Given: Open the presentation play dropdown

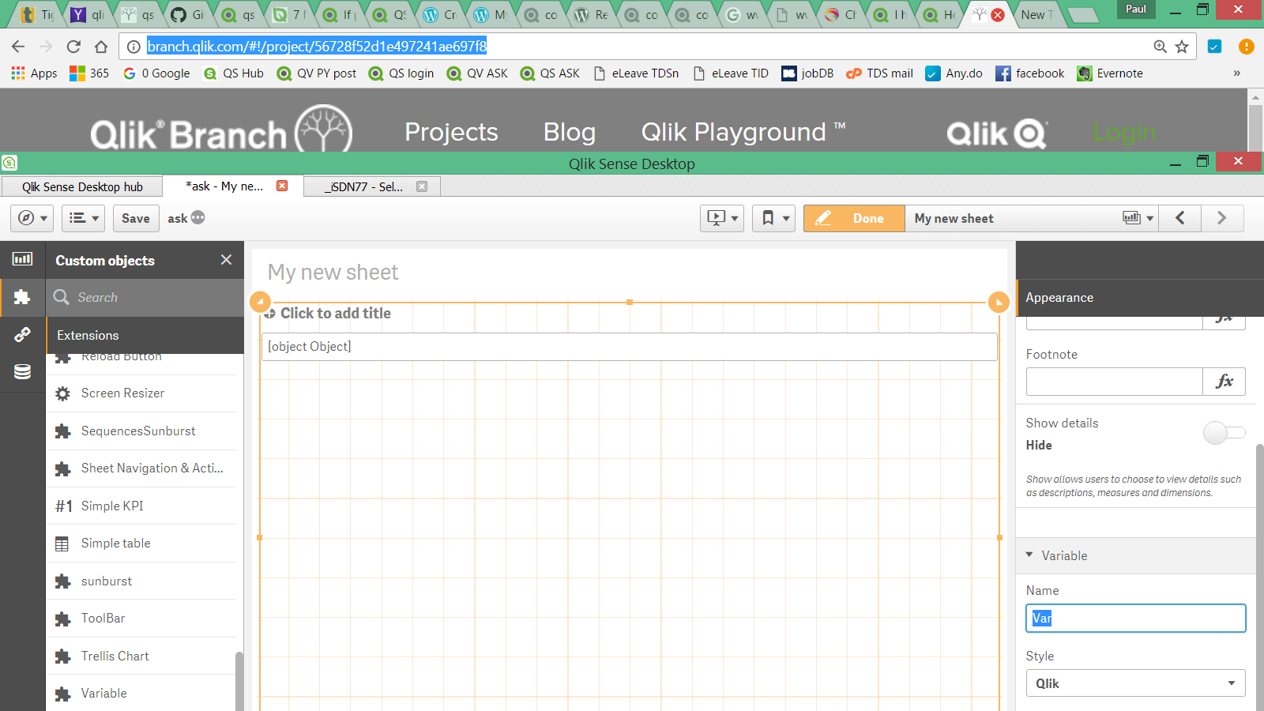Looking at the screenshot, I should [x=722, y=218].
